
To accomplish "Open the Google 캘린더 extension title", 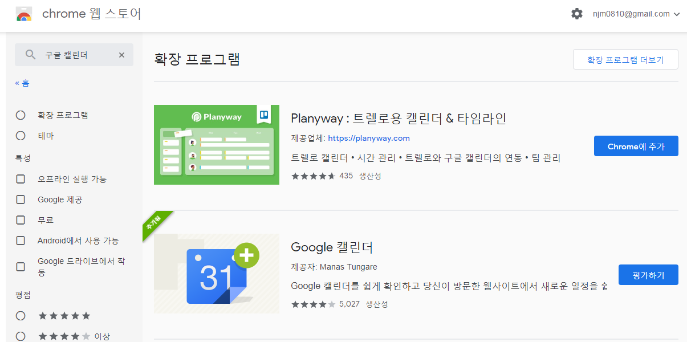I will point(332,247).
